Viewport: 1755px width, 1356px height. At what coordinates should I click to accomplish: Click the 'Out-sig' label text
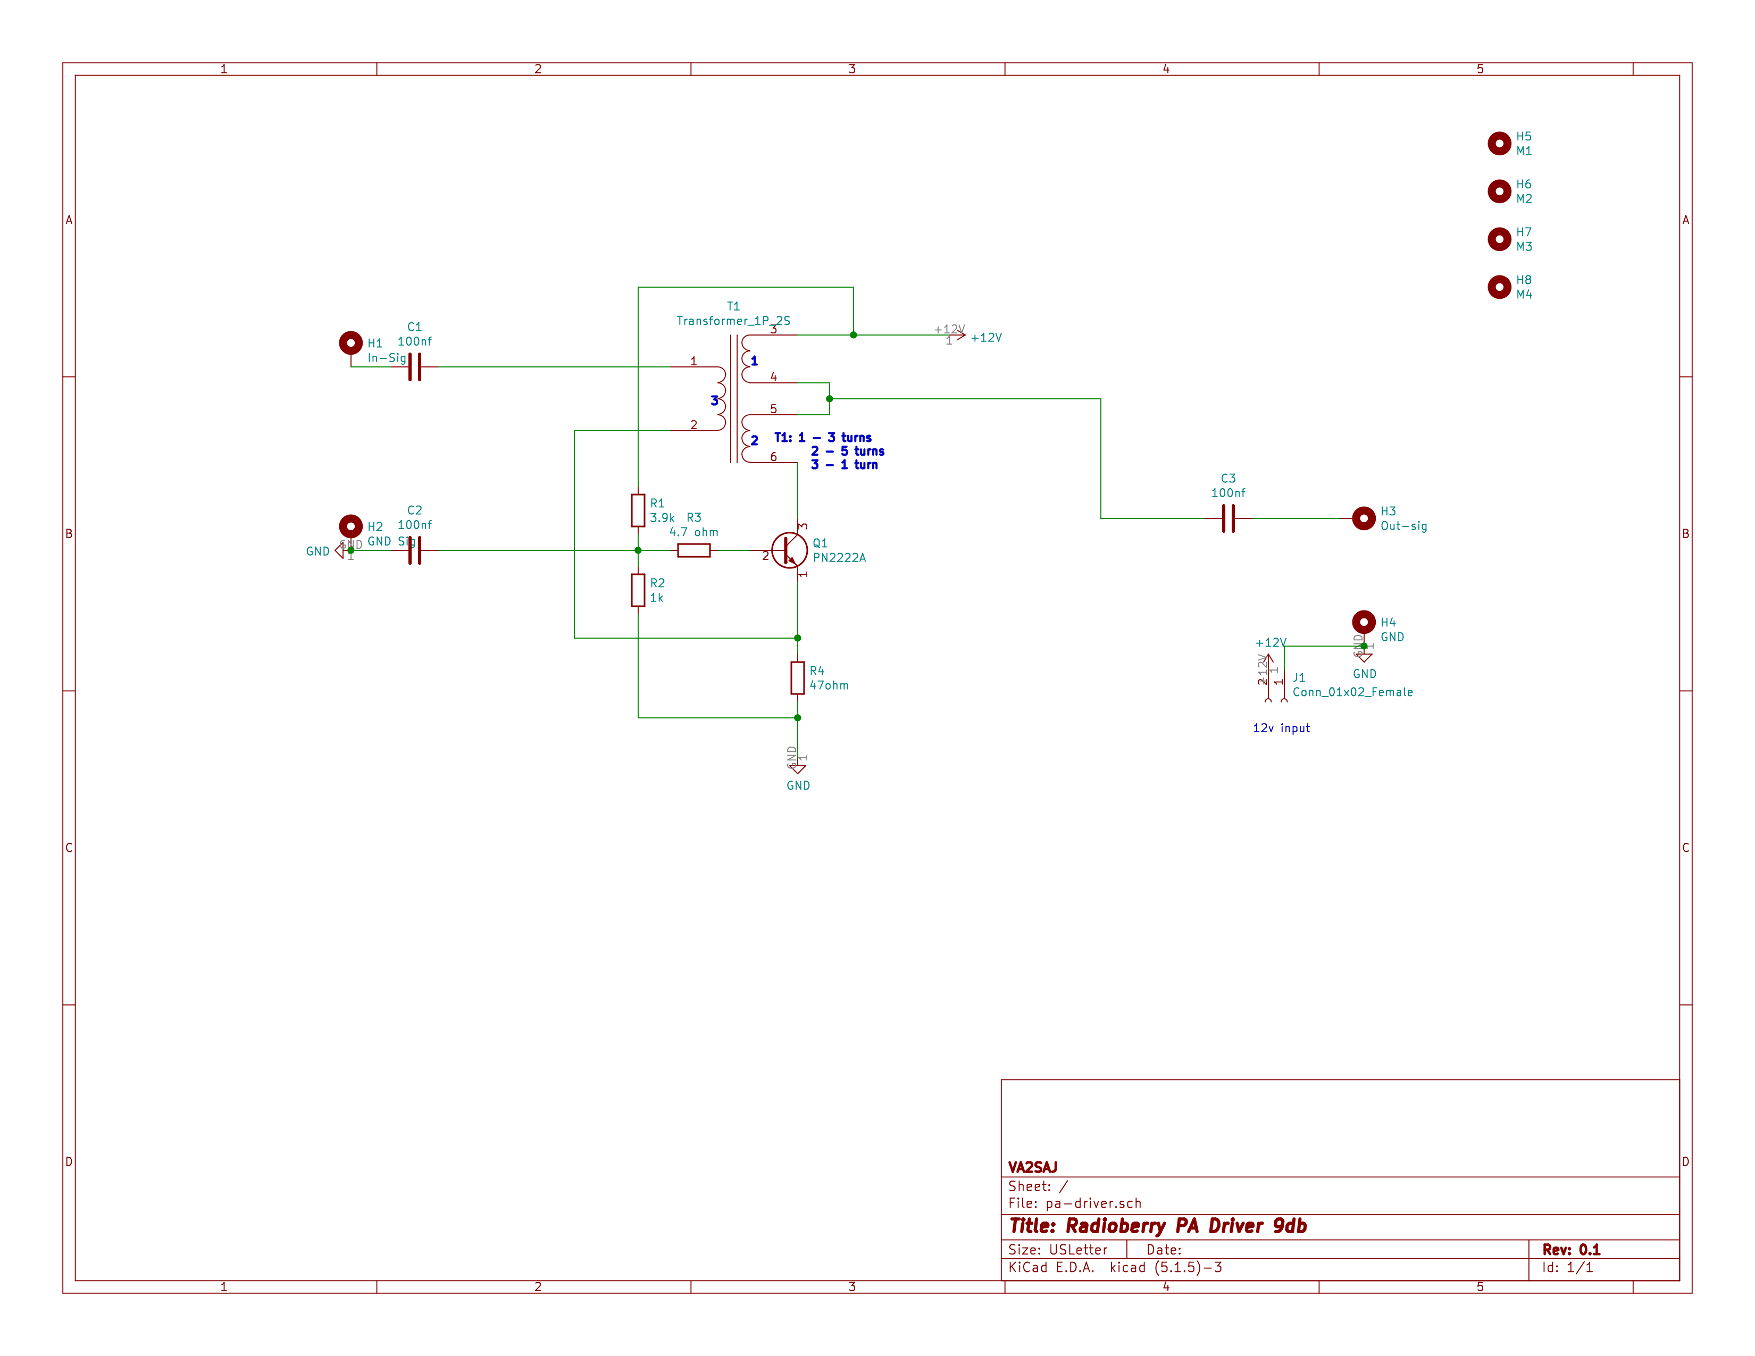tap(1404, 526)
